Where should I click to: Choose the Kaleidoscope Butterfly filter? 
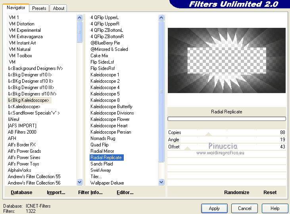(111, 107)
